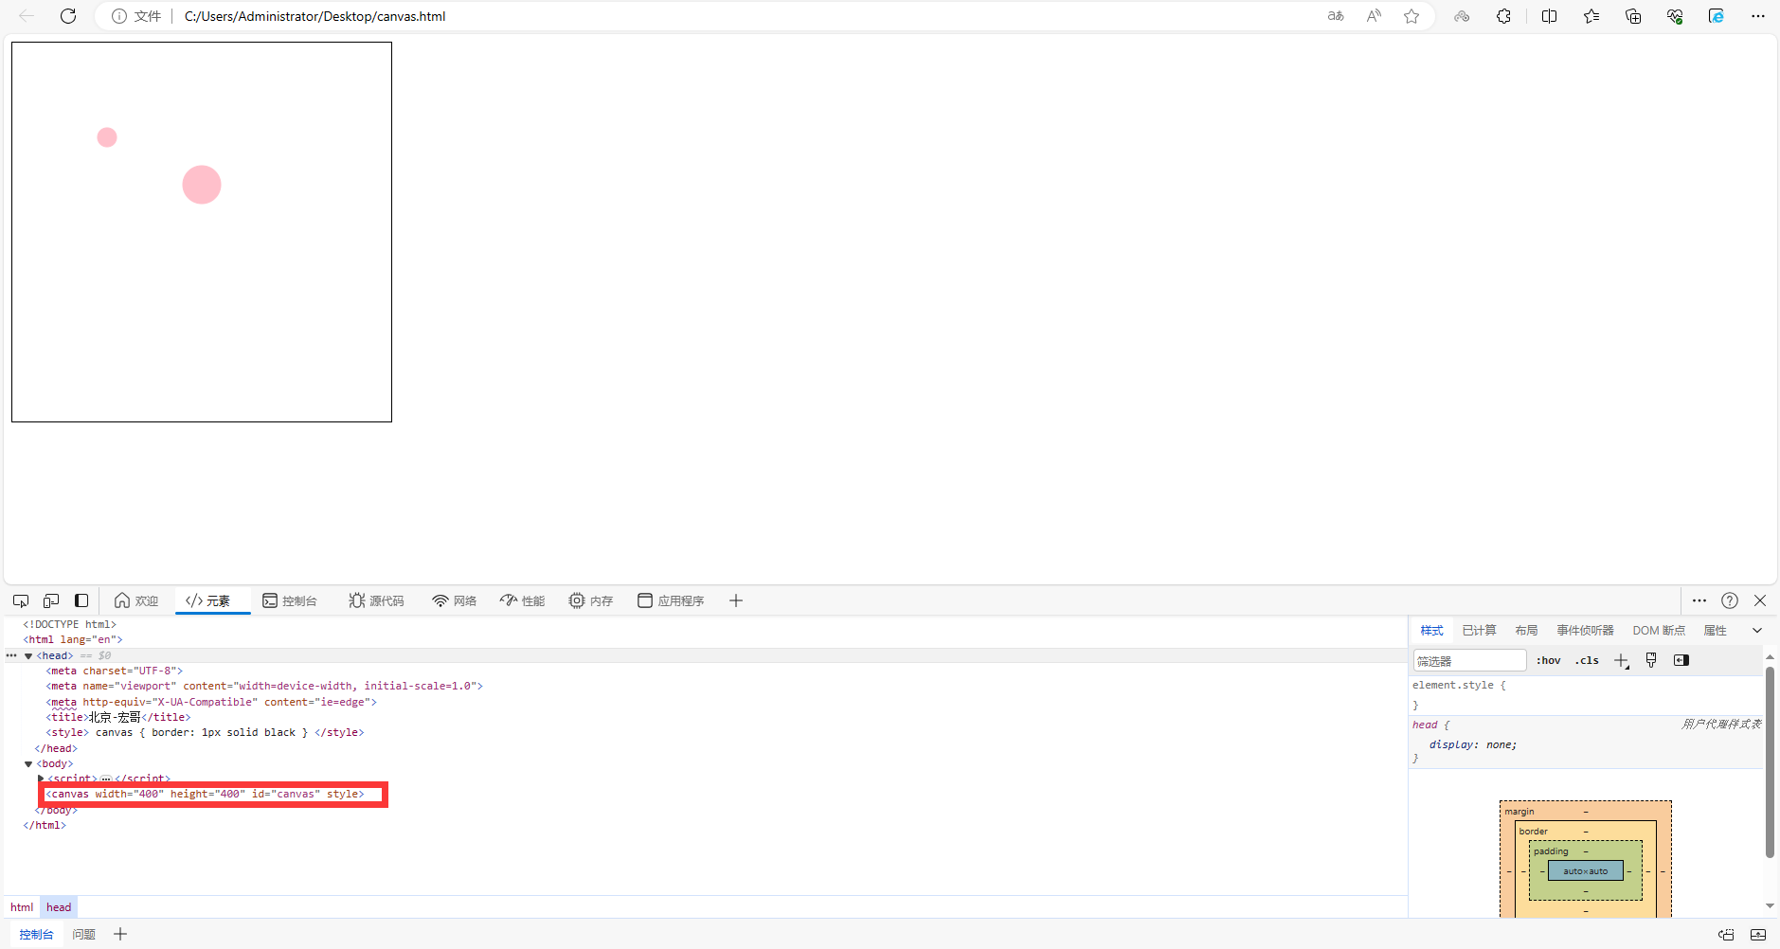This screenshot has width=1780, height=949.
Task: Open the browser extensions puzzle icon
Action: [1503, 16]
